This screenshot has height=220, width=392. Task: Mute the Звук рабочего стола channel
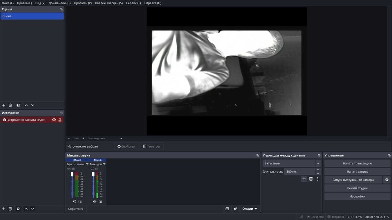(x=74, y=201)
